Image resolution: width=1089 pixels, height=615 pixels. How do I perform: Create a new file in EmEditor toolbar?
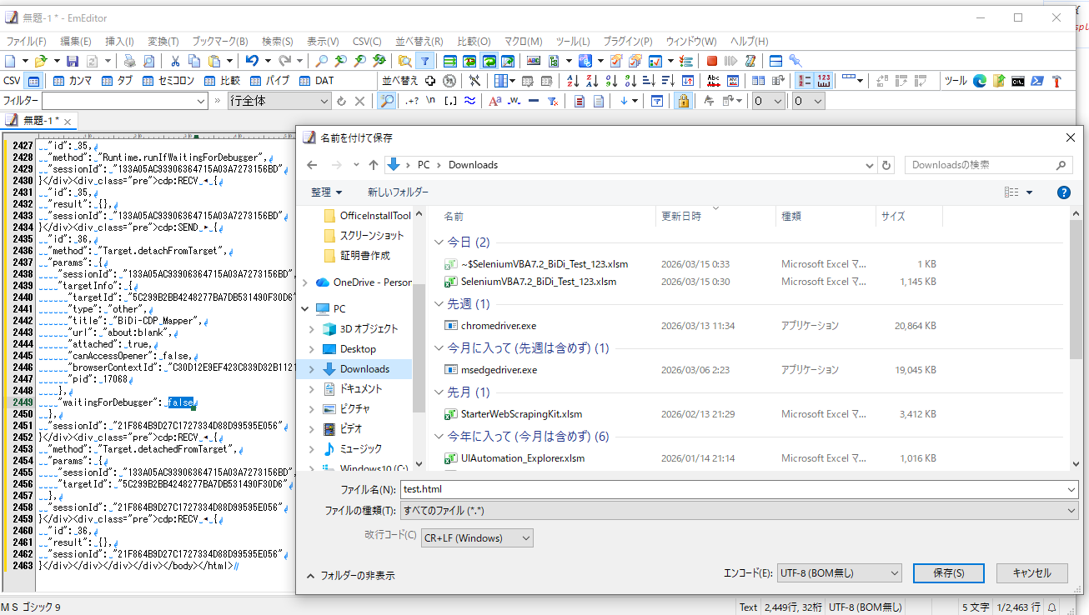coord(10,61)
